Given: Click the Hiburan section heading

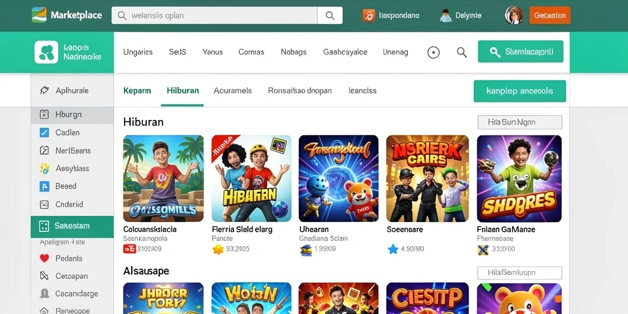Looking at the screenshot, I should click(x=144, y=122).
